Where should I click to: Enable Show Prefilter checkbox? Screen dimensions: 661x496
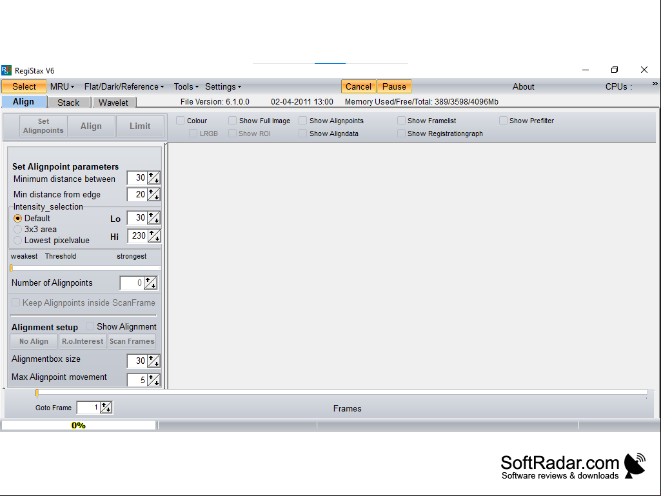(503, 121)
